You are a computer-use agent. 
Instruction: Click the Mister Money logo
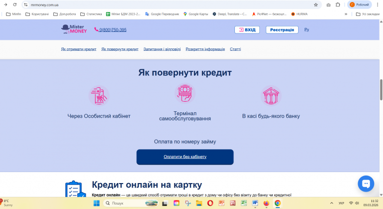click(74, 29)
